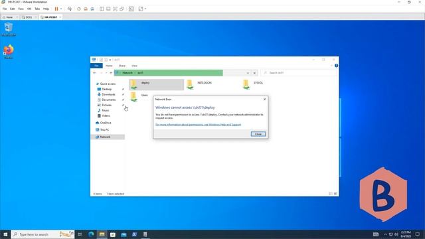This screenshot has width=425, height=239.
Task: Open the View ribbon tab in File Explorer
Action: (134, 66)
